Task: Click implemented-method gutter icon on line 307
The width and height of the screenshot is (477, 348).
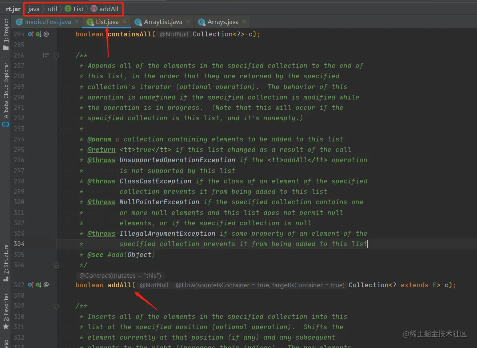Action: pyautogui.click(x=38, y=285)
